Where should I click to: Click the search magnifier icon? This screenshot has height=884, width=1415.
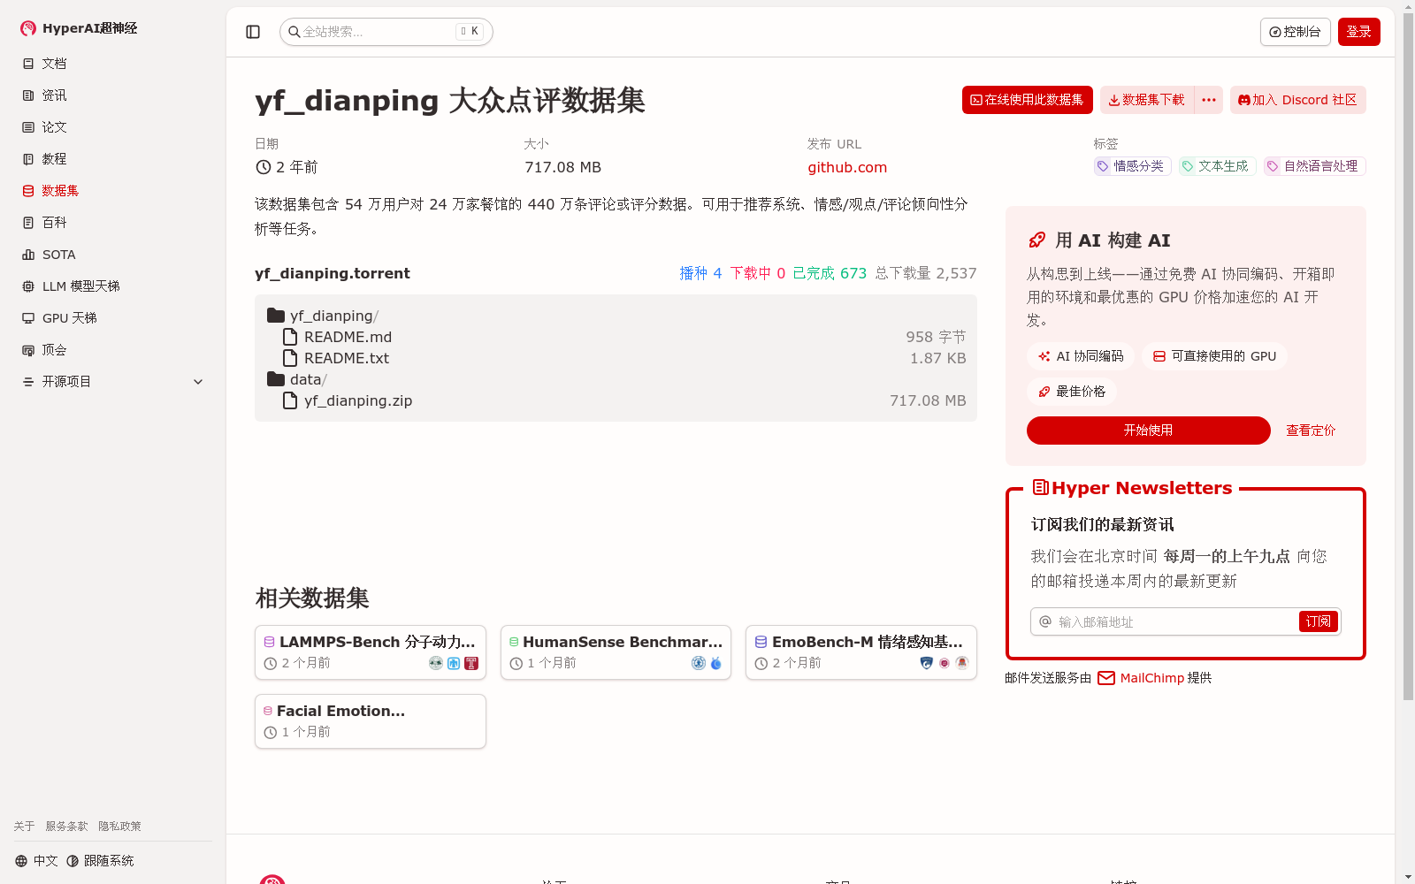coord(294,32)
